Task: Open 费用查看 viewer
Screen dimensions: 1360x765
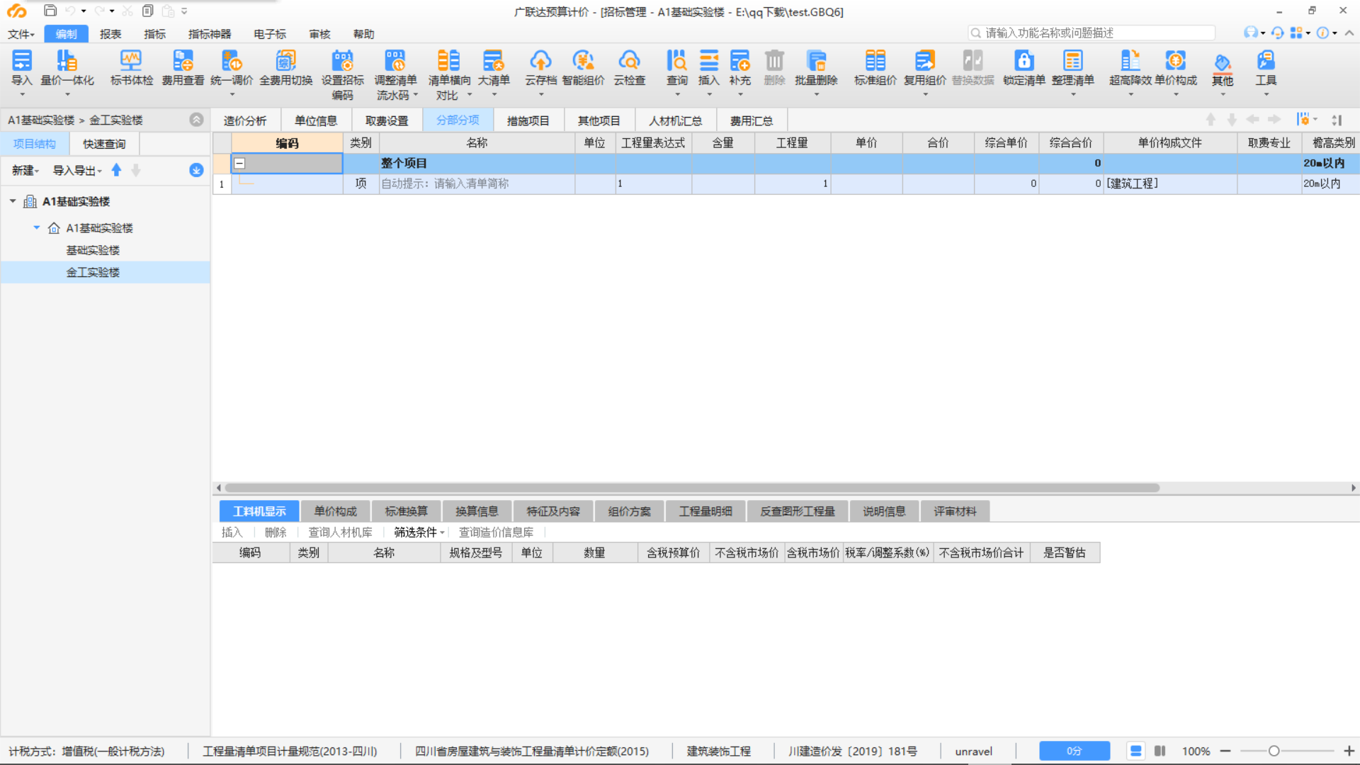Action: coord(183,68)
